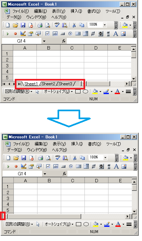The height and width of the screenshot is (241, 142).
Task: Open ツール(T) menu in lower Excel window
Action: pyautogui.click(x=113, y=144)
